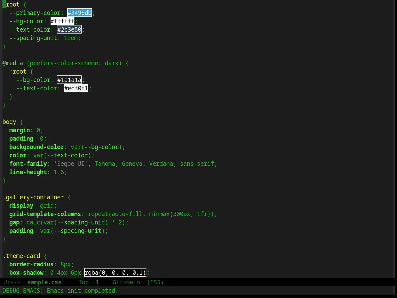Image resolution: width=397 pixels, height=298 pixels.
Task: Click the #3498db color value
Action: click(x=80, y=13)
